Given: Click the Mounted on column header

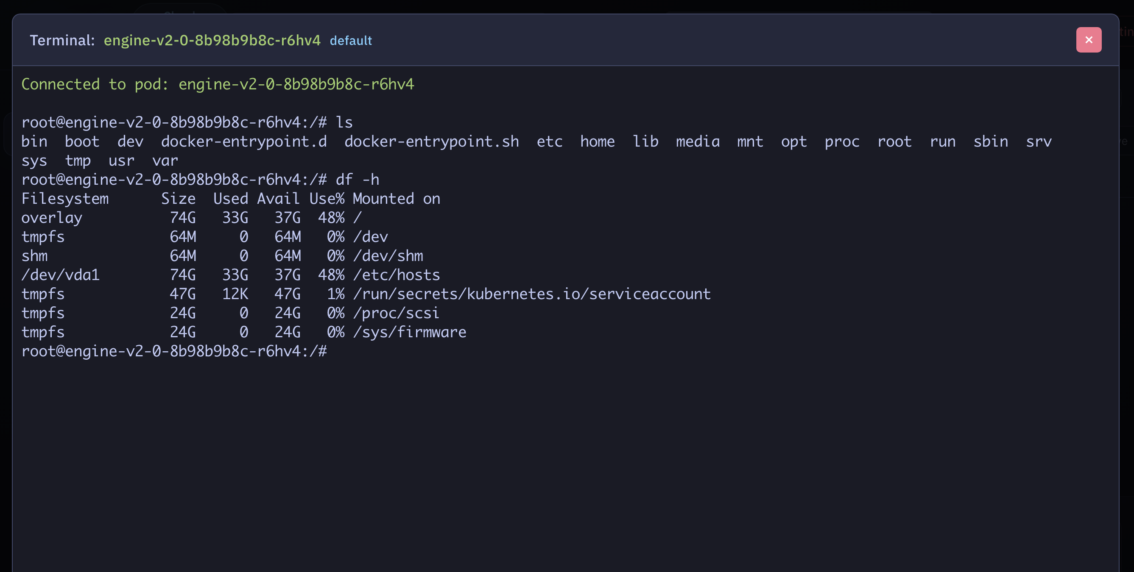Looking at the screenshot, I should [x=396, y=199].
